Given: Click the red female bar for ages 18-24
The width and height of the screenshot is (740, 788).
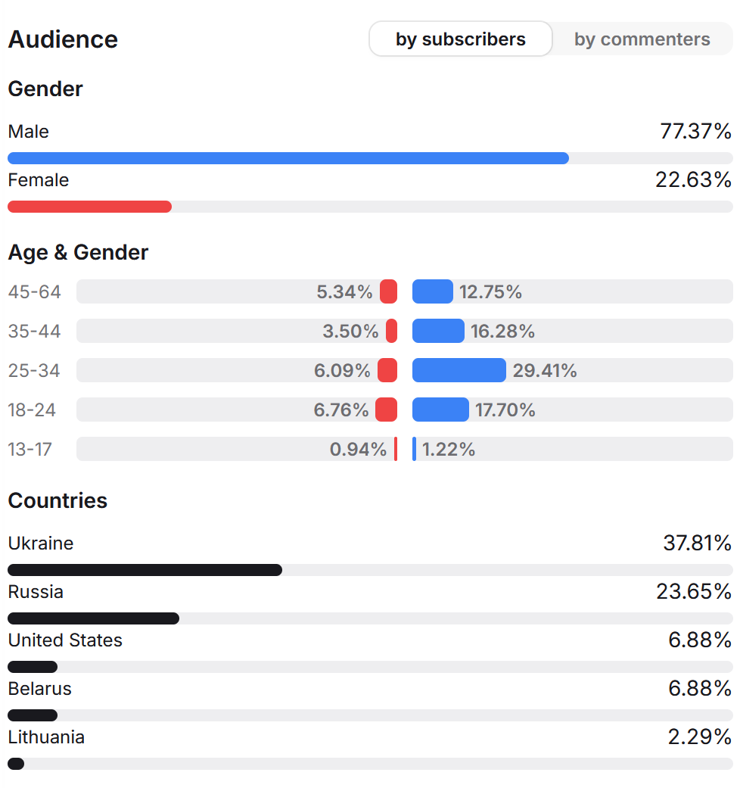Looking at the screenshot, I should pos(386,410).
